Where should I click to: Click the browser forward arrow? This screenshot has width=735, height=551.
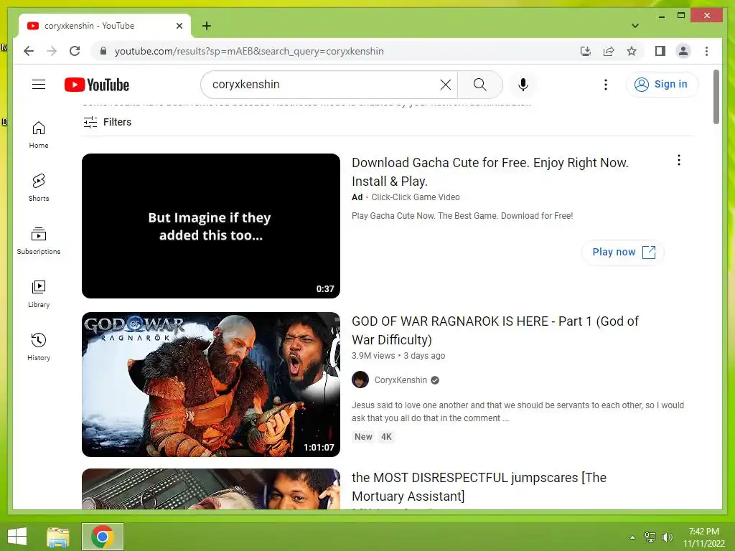click(52, 51)
